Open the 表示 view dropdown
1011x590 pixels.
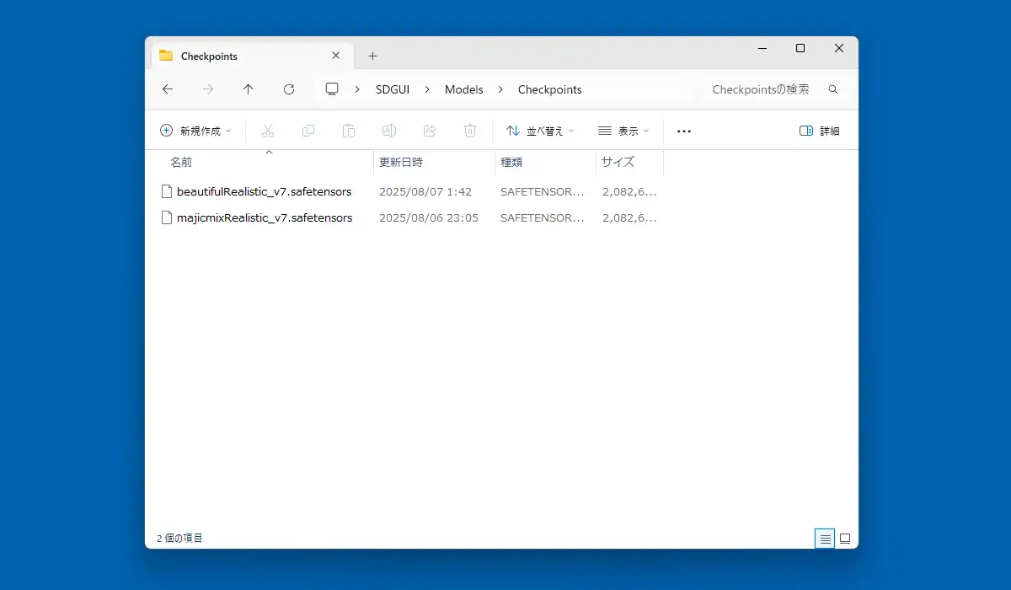pyautogui.click(x=623, y=131)
